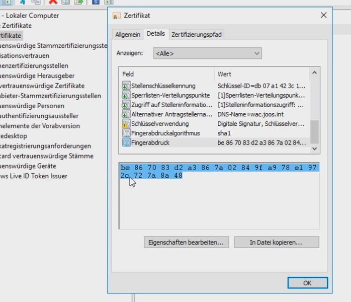Select the isationsvertrauen tree node
Image resolution: width=351 pixels, height=302 pixels.
coord(25,55)
